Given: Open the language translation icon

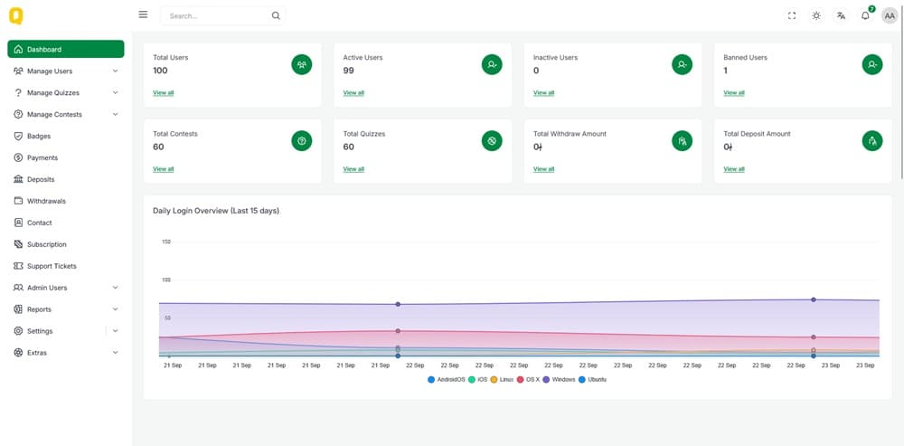Looking at the screenshot, I should pos(841,15).
